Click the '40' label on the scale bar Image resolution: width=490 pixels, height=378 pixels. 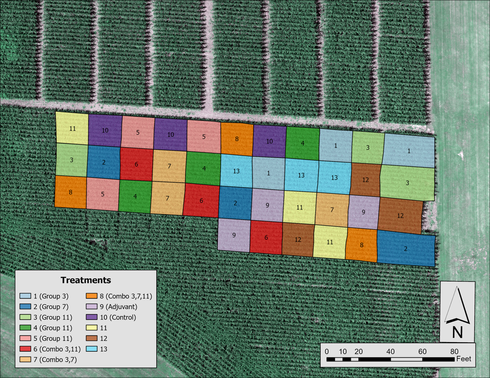(x=390, y=351)
